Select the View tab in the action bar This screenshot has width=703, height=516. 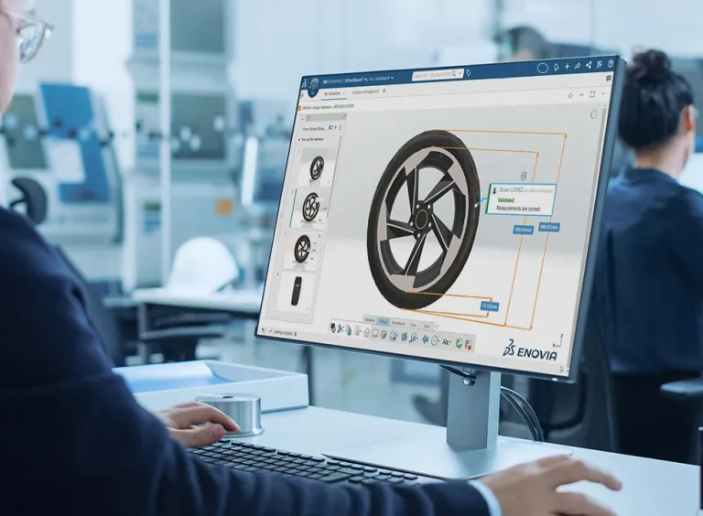tap(414, 325)
